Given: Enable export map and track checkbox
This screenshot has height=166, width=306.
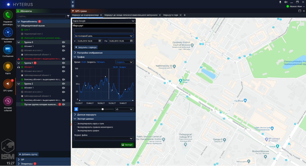Looking at the screenshot, I should [75, 123].
